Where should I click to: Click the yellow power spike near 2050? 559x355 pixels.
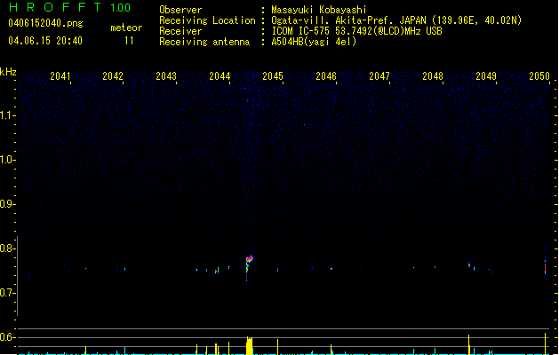pyautogui.click(x=545, y=343)
